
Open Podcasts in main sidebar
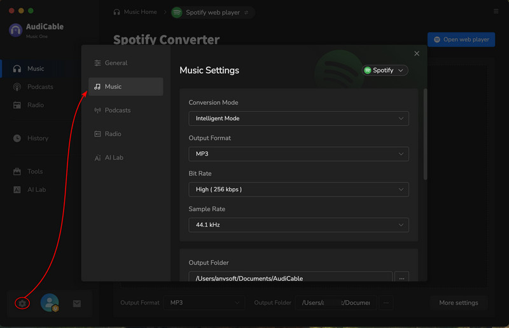(41, 87)
